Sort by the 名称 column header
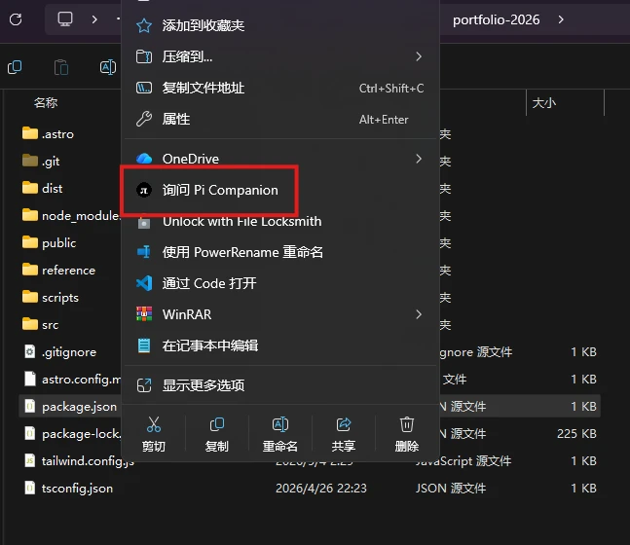The image size is (630, 545). 46,103
